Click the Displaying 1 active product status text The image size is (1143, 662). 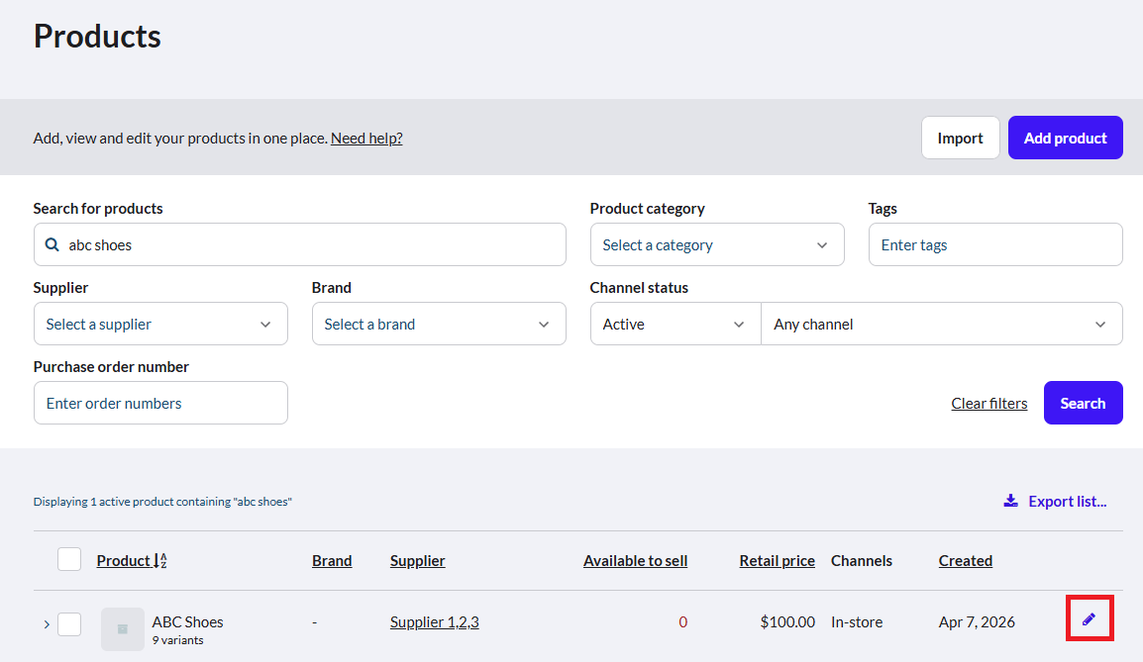click(162, 502)
